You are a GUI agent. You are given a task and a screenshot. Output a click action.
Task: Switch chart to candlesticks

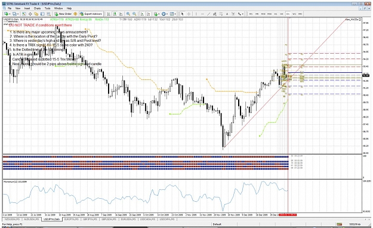(115, 14)
